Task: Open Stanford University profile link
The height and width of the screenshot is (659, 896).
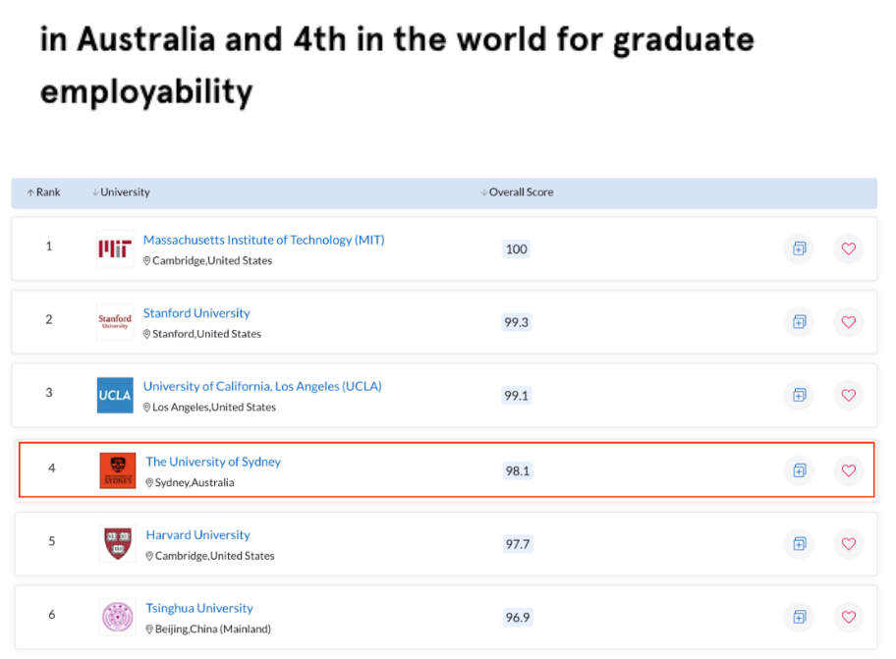Action: (196, 313)
